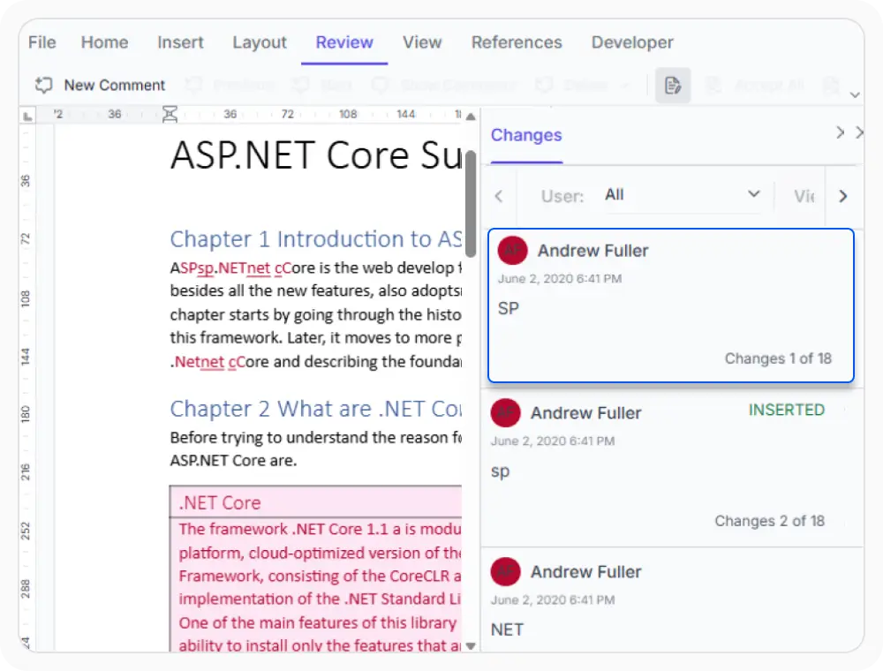
Task: Click the left arrow in the filter bar
Action: 498,196
